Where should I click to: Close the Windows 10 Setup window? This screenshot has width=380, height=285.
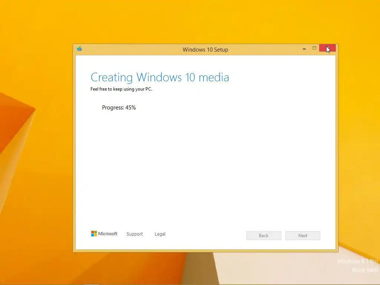(x=327, y=48)
